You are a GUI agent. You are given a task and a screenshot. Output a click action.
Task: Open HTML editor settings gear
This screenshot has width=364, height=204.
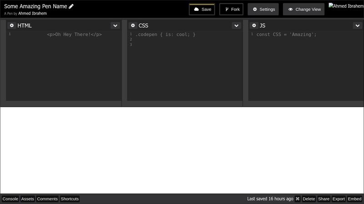point(12,25)
